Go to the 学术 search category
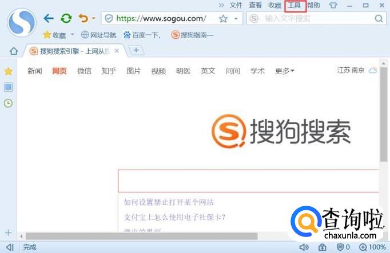Screen dimensions: 390x253 tap(257, 71)
